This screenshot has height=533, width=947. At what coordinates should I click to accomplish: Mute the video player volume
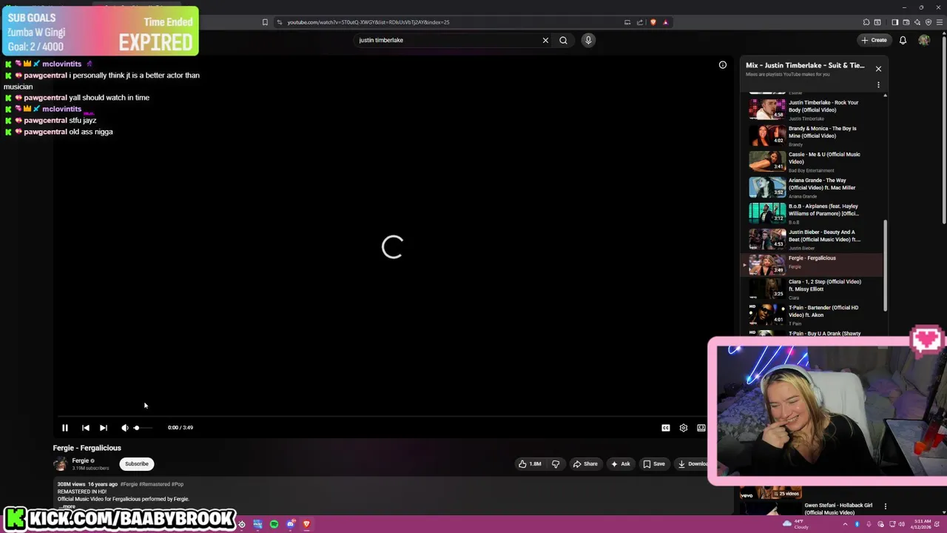[124, 428]
